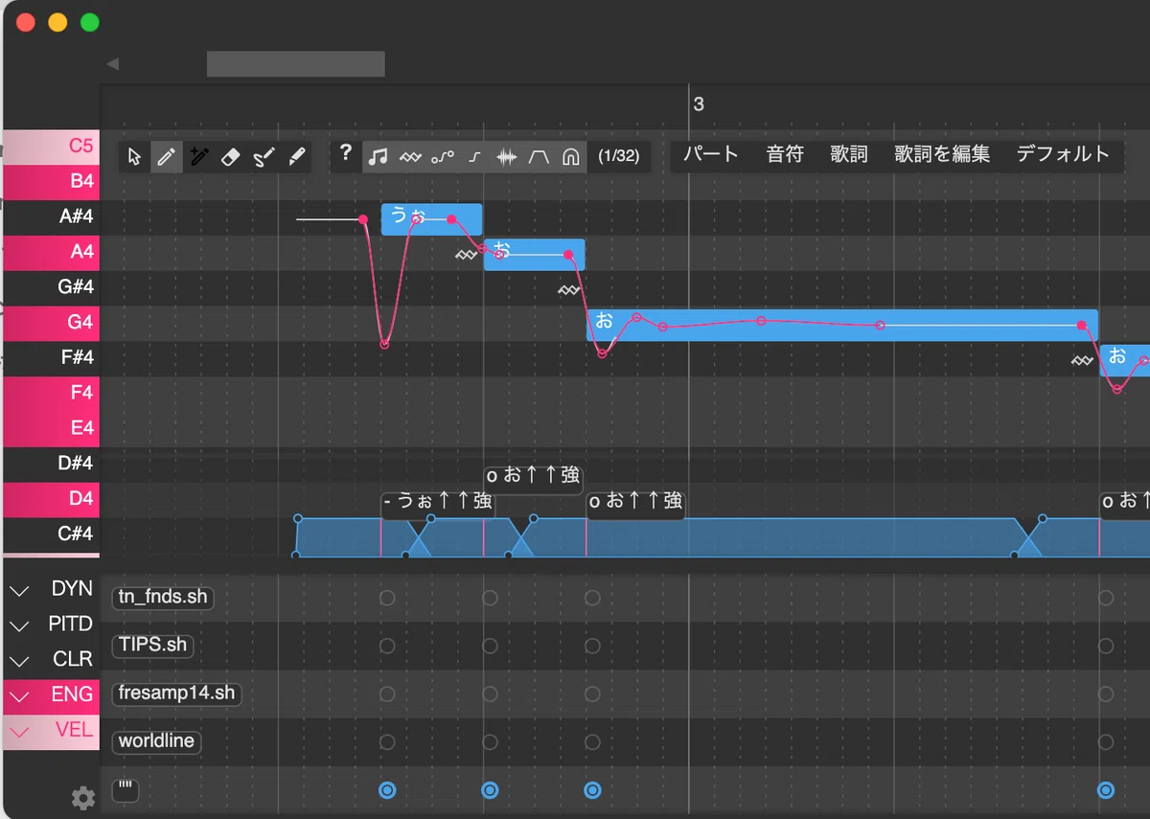1150x819 pixels.
Task: Expand the CLR expression chevron
Action: [19, 661]
